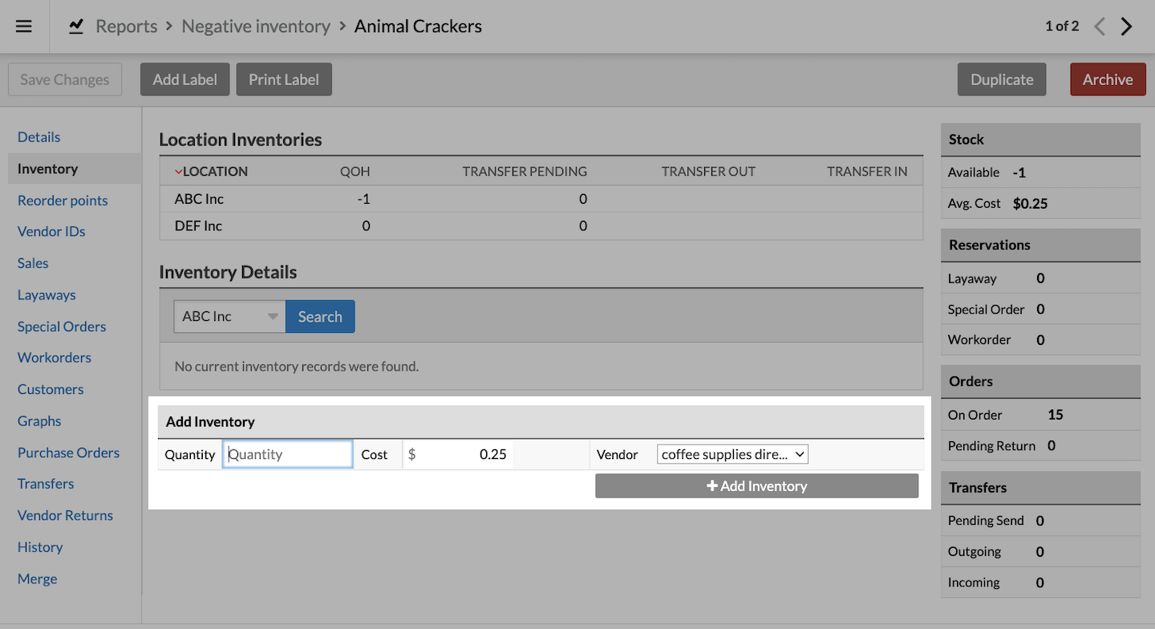Open Vendor Returns in the sidebar
Screen dimensions: 1155x629
[65, 515]
